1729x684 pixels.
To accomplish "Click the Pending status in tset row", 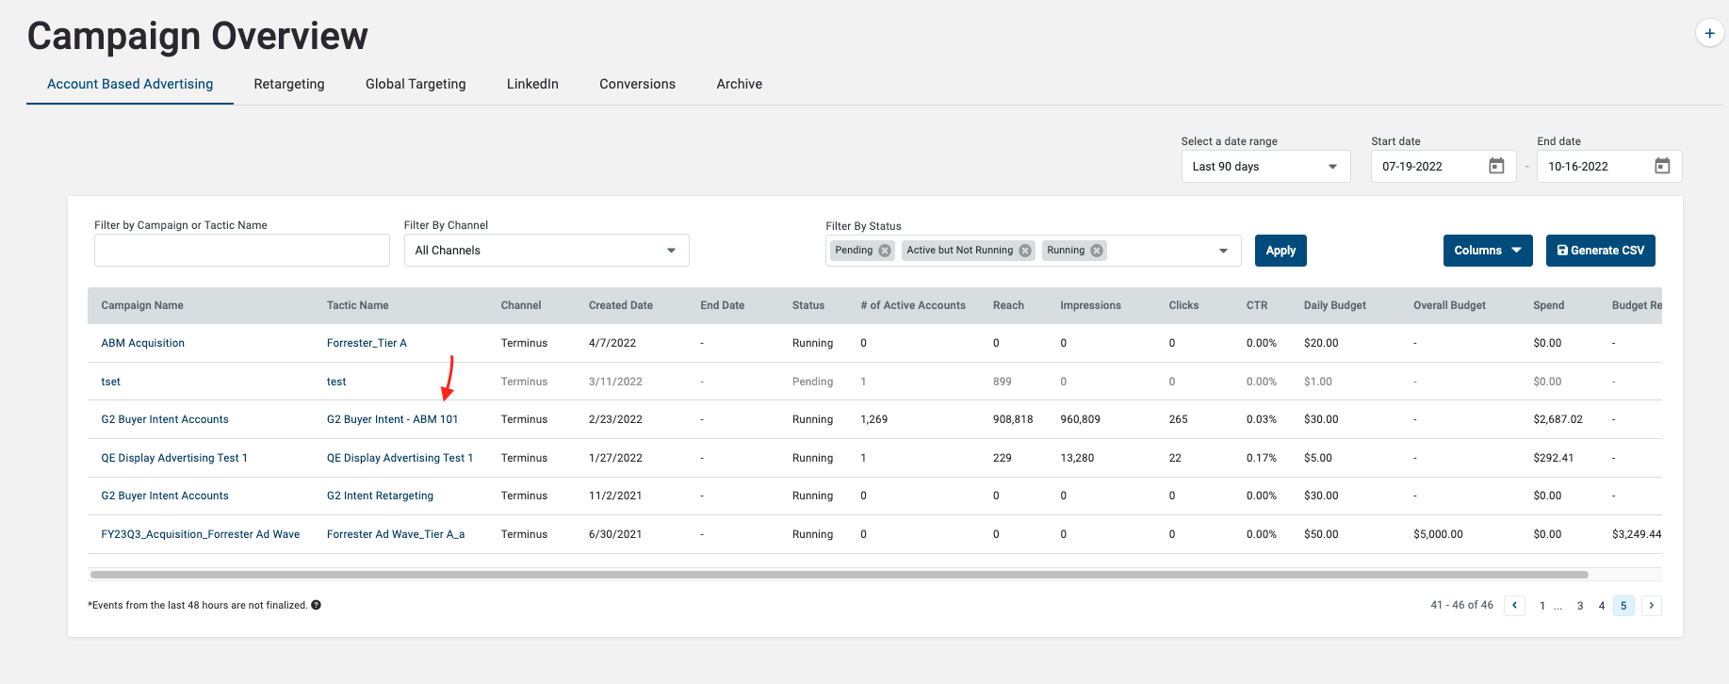I will click(x=812, y=382).
